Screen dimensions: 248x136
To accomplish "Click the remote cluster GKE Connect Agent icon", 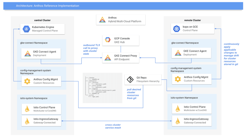I will pyautogui.click(x=178, y=53).
